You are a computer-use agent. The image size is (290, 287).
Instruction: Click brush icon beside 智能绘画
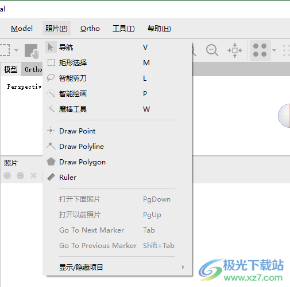51,93
